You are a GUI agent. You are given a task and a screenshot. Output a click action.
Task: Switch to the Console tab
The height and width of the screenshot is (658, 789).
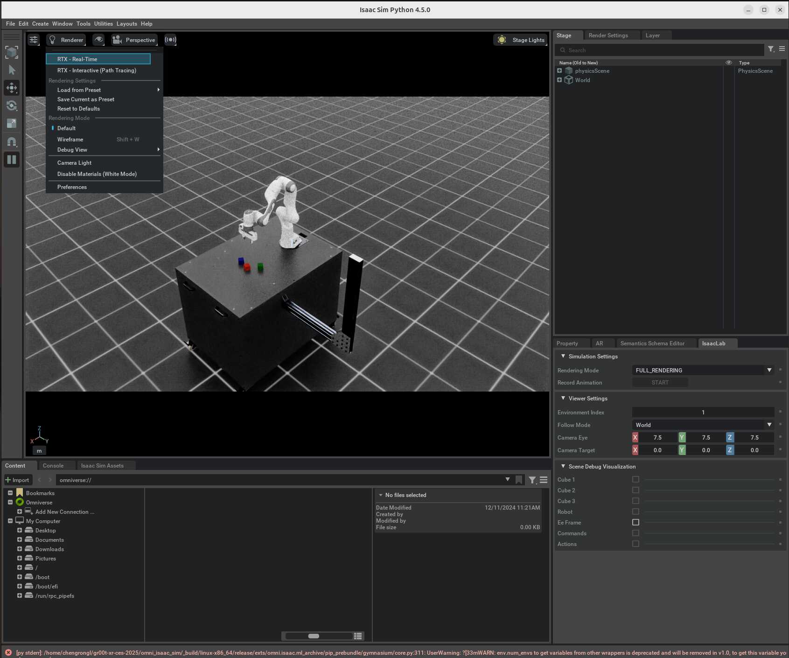53,466
